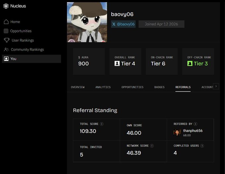Click the Home house icon in sidebar
This screenshot has height=174, width=225.
[6, 22]
